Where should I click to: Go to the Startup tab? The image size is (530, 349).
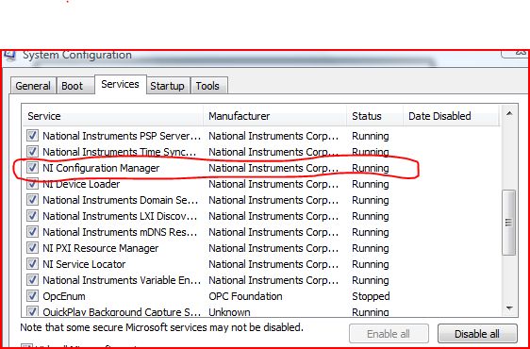(167, 86)
